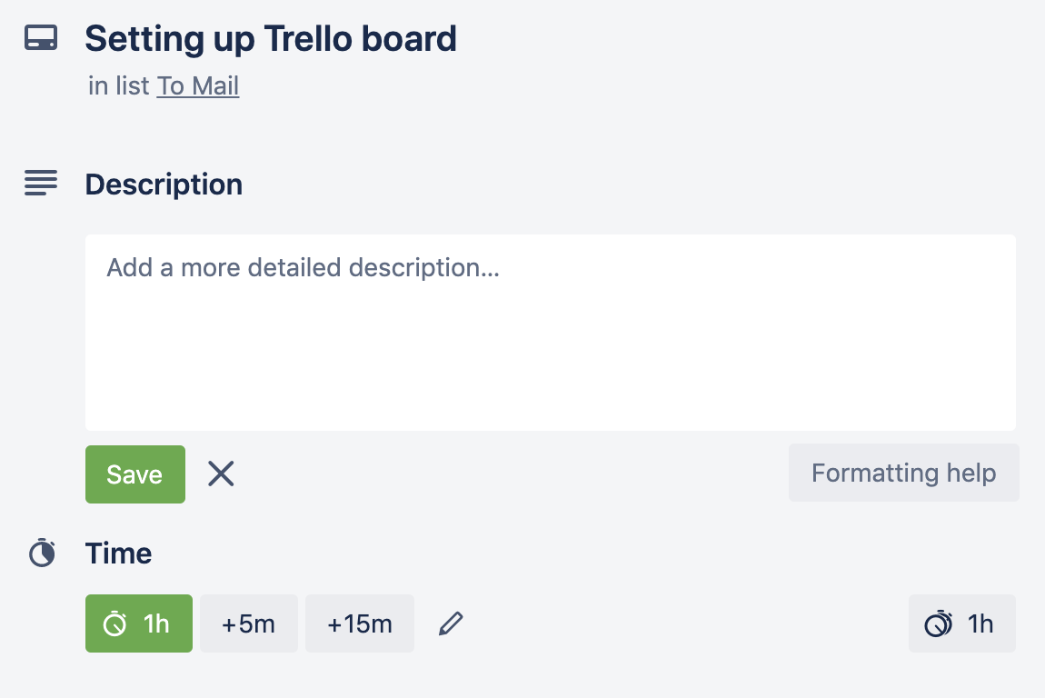
Task: Click the "Setting up Trello board" title
Action: (270, 39)
